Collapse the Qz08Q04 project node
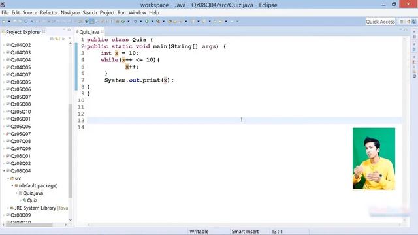The image size is (418, 235). [x=4, y=171]
